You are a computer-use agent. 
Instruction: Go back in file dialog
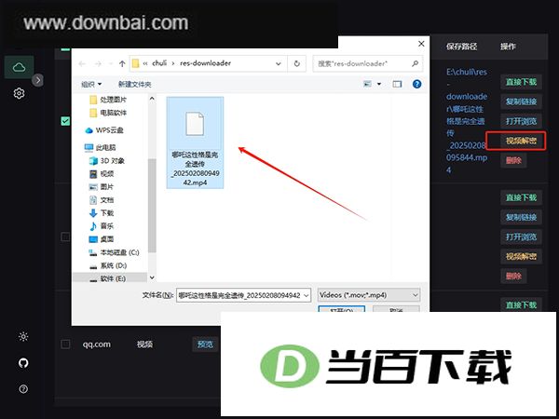(82, 63)
